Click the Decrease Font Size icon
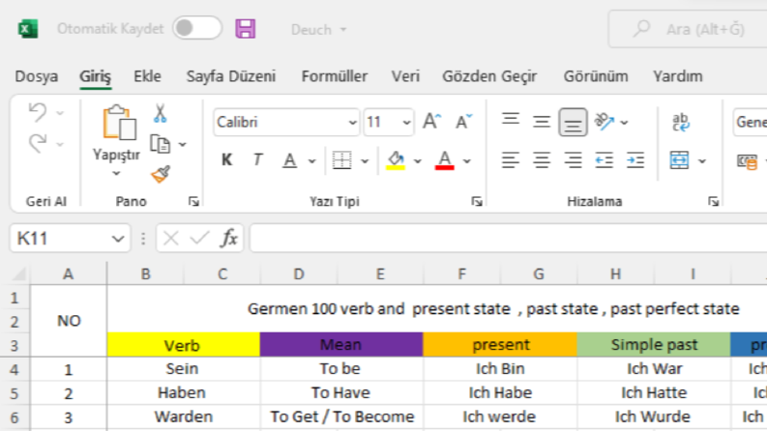Image resolution: width=767 pixels, height=431 pixels. point(463,121)
